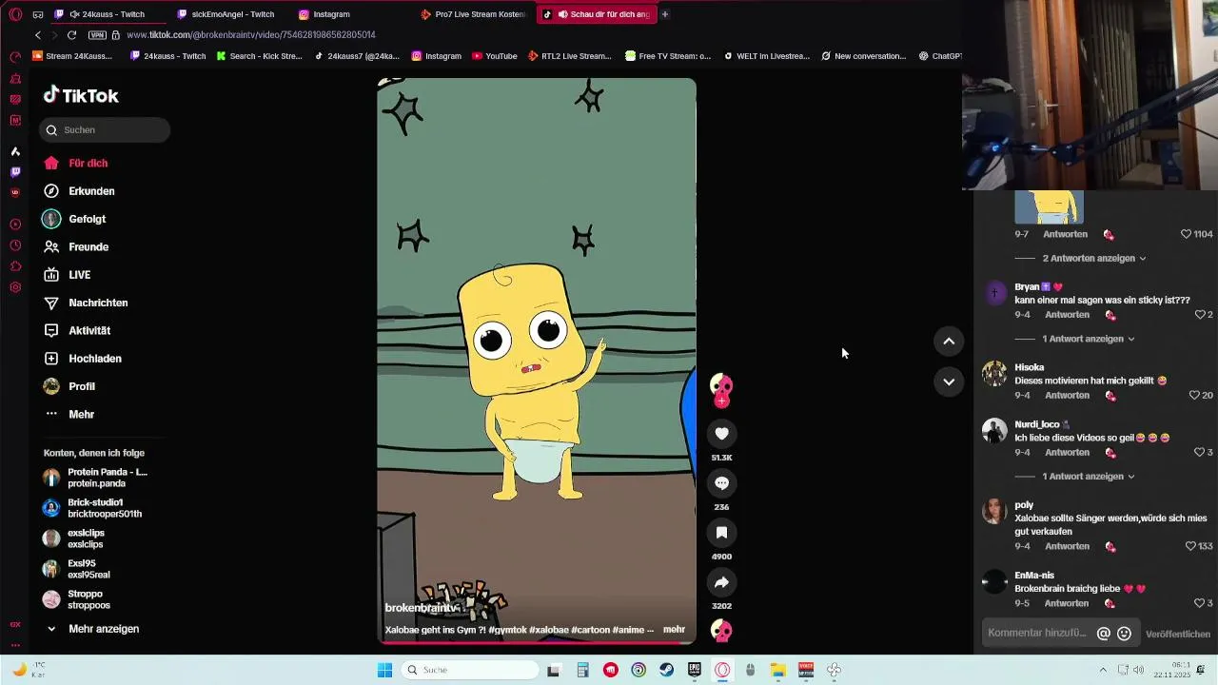Viewport: 1218px width, 685px height.
Task: Like the top comment with 1104 likes
Action: (x=1186, y=234)
